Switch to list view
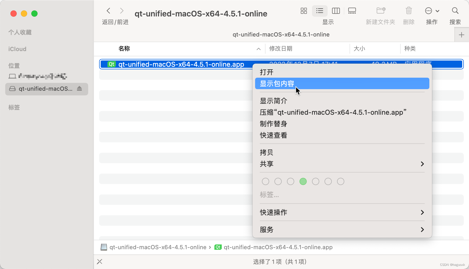Screen dimensions: 469x269 (x=320, y=11)
